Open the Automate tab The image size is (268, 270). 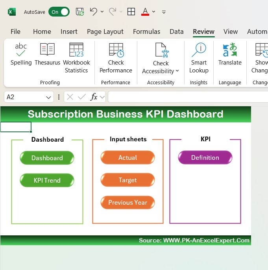point(257,31)
